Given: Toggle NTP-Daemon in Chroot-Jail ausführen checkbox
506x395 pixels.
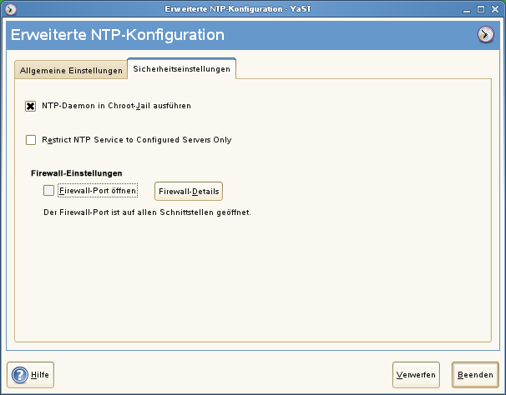Looking at the screenshot, I should click(x=31, y=107).
